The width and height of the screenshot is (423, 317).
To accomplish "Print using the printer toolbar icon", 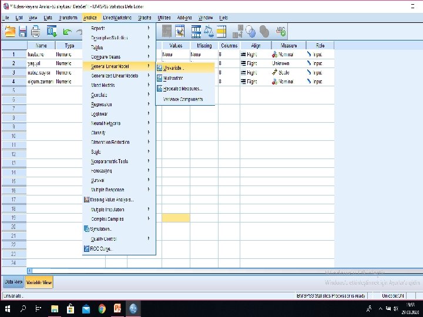I will 36,32.
